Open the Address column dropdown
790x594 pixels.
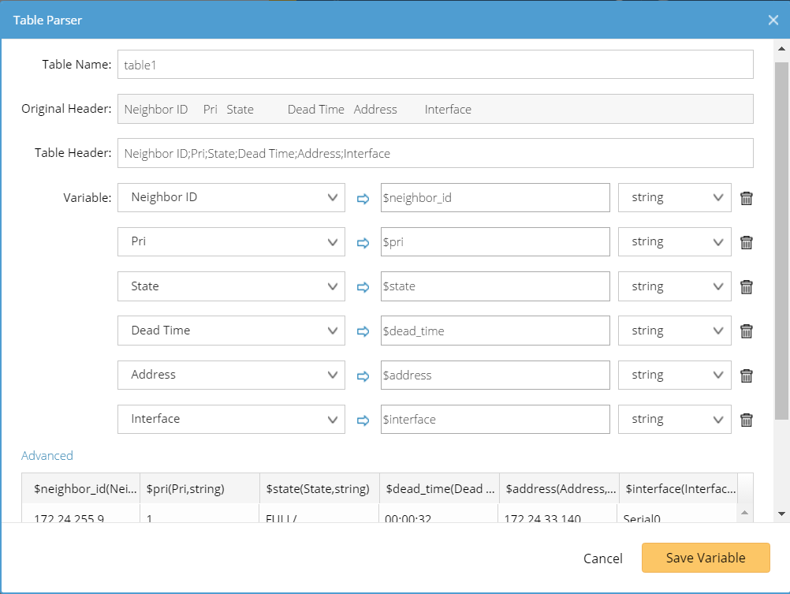[231, 375]
